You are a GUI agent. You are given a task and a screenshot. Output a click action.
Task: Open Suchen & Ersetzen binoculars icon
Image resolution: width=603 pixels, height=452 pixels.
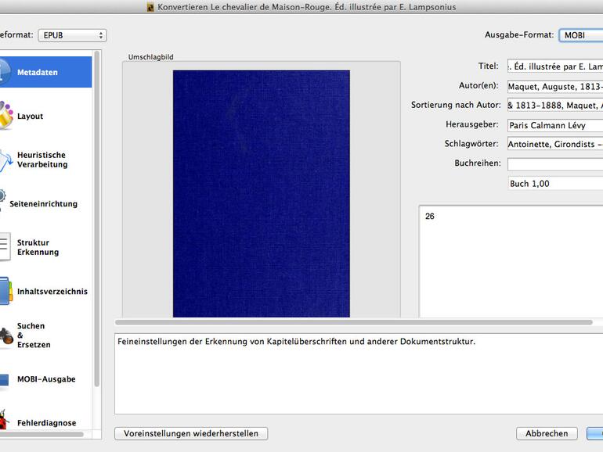click(x=5, y=335)
